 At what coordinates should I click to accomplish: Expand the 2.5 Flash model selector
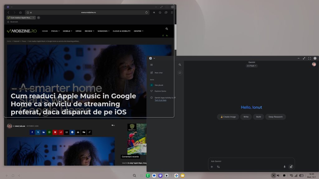click(252, 66)
